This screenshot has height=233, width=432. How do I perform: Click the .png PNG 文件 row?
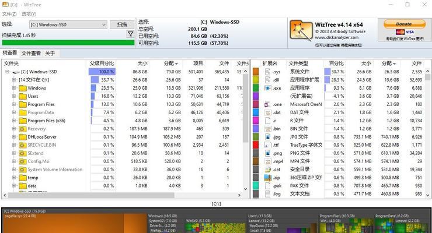pos(339,153)
